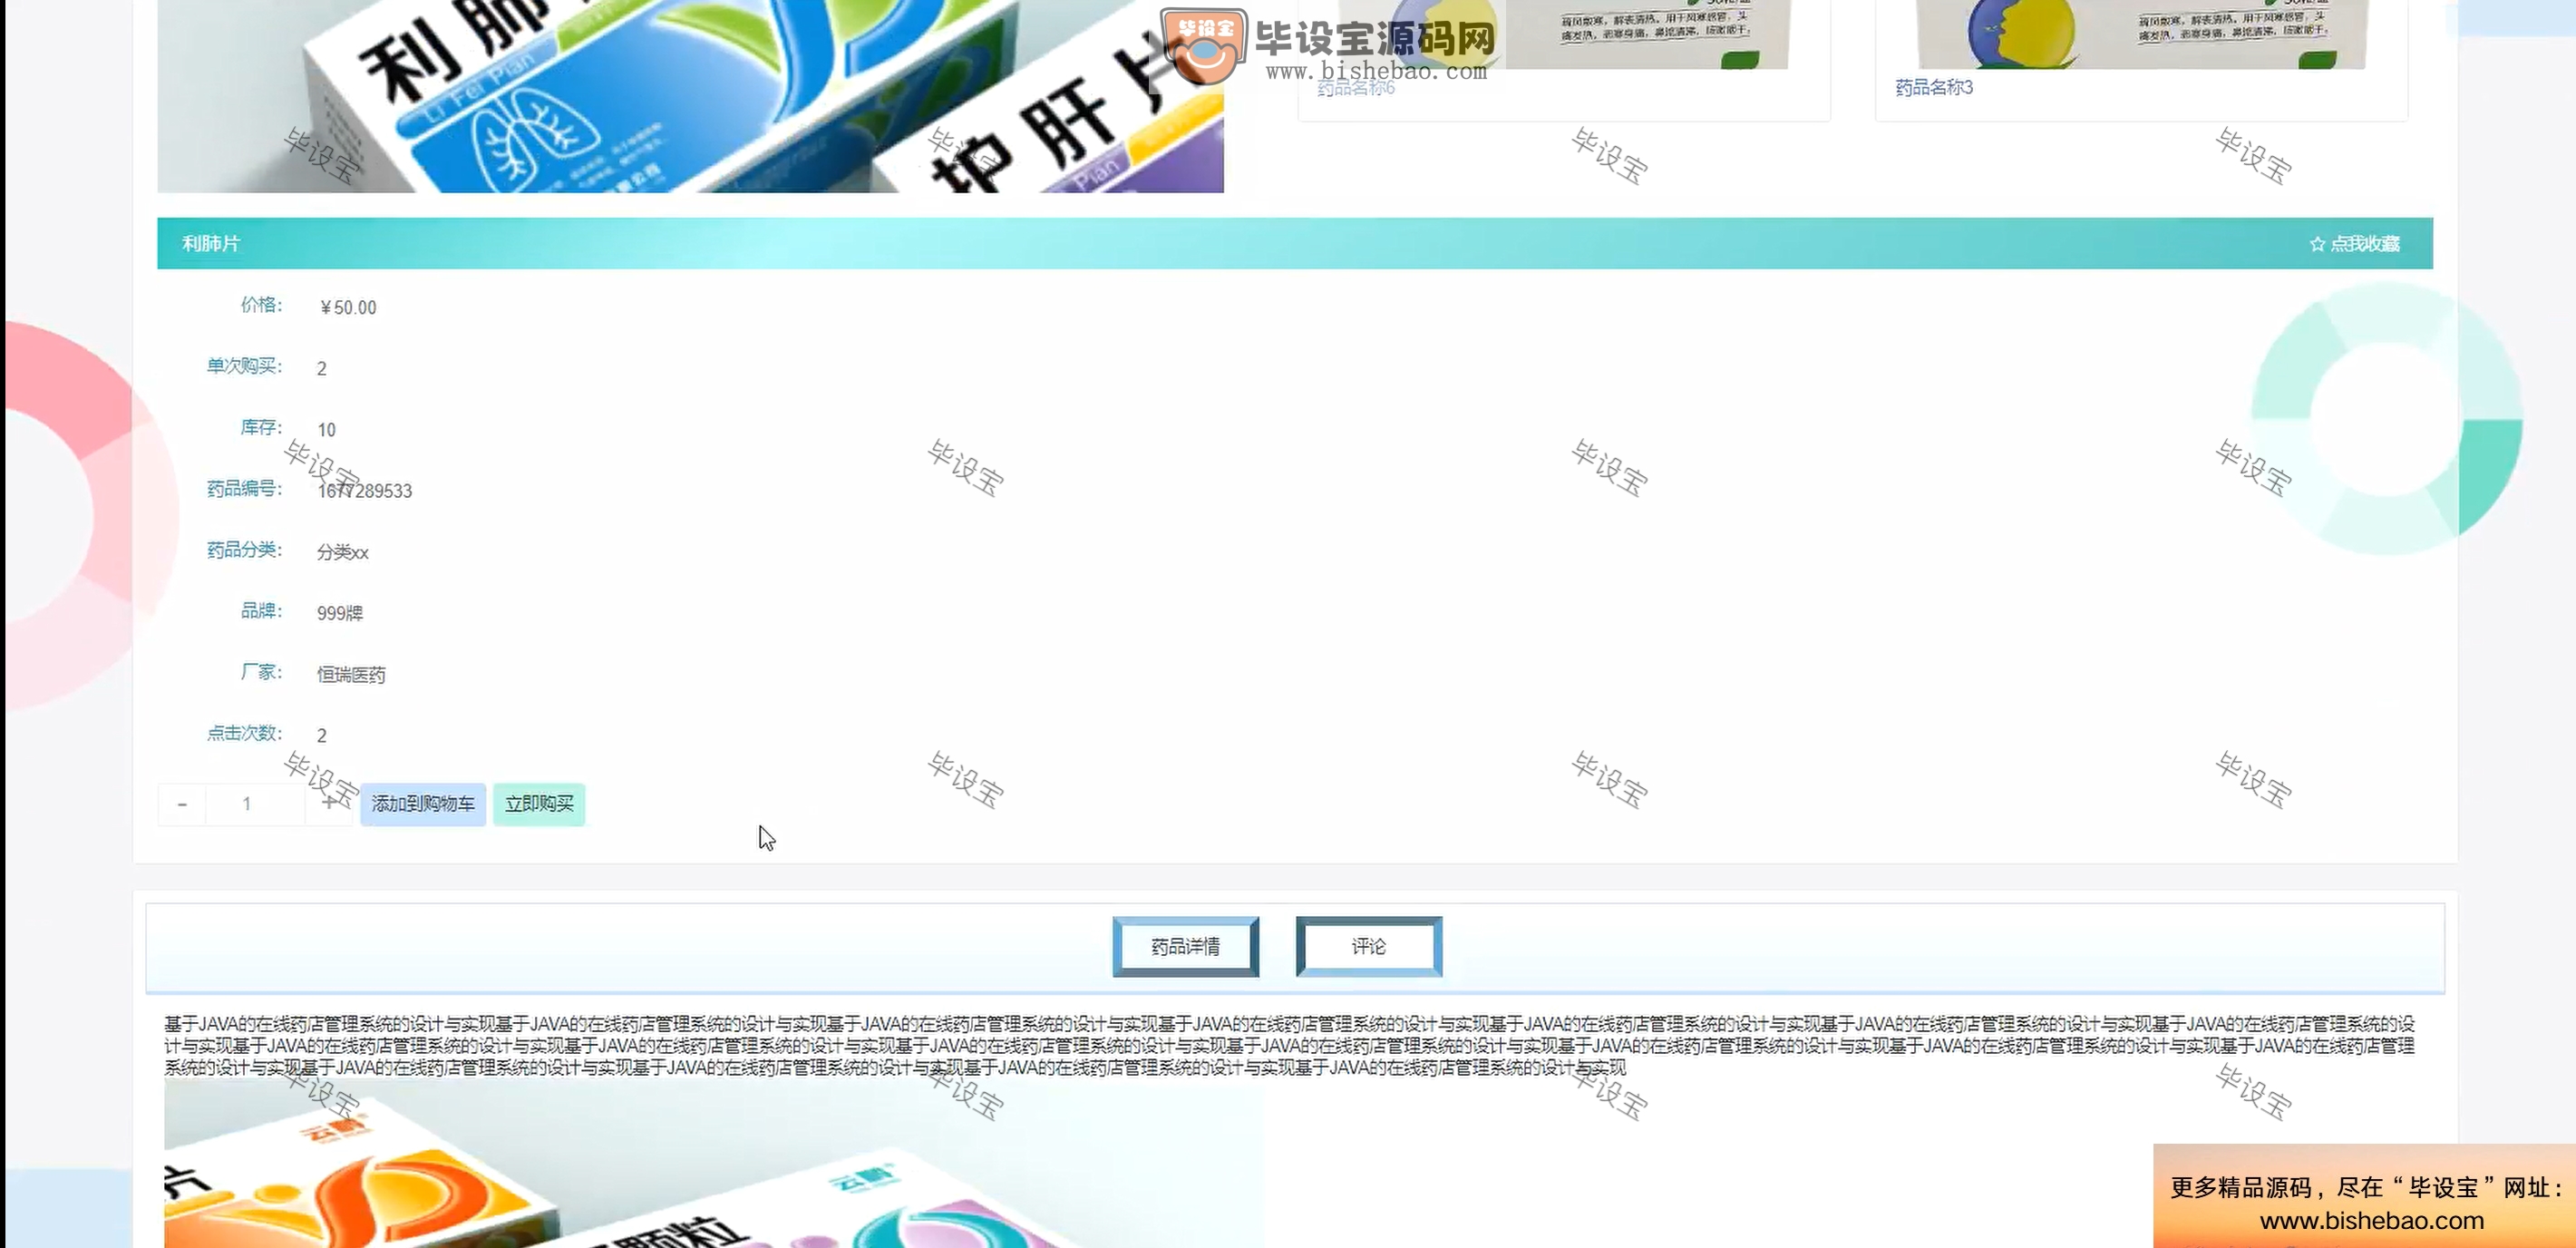Click the 点击次数 label
The height and width of the screenshot is (1248, 2576).
[x=245, y=733]
